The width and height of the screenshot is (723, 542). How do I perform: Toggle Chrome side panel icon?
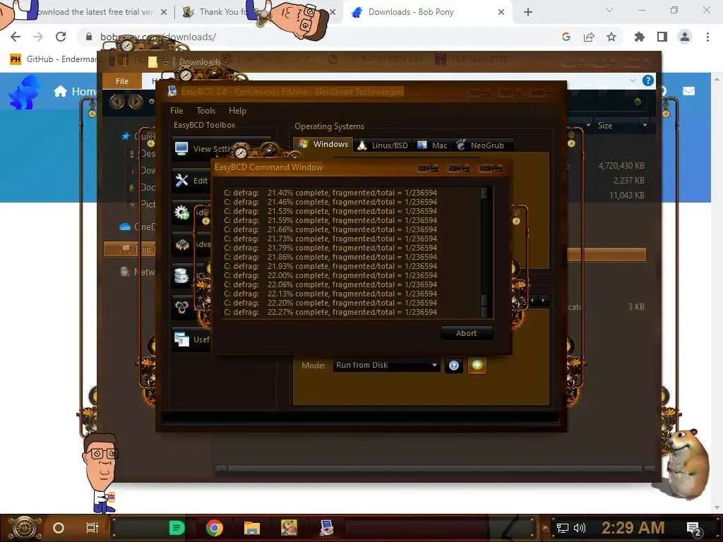pyautogui.click(x=662, y=37)
